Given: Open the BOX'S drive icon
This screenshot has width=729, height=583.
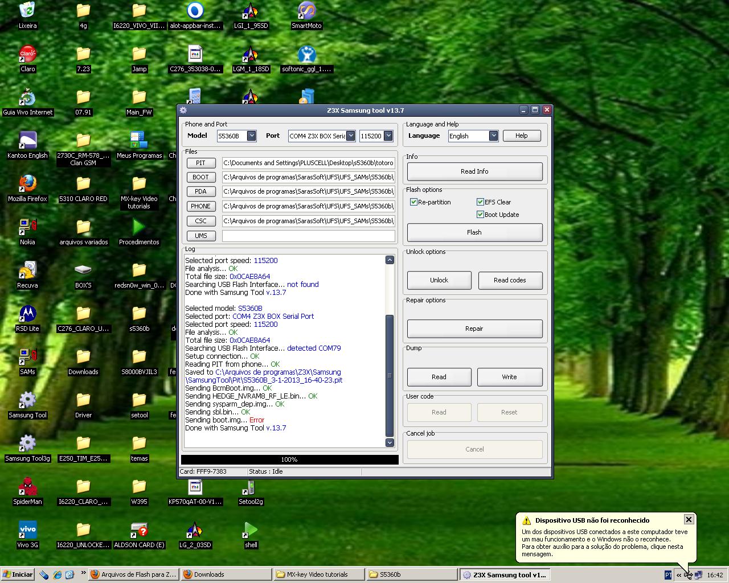Looking at the screenshot, I should pos(83,275).
